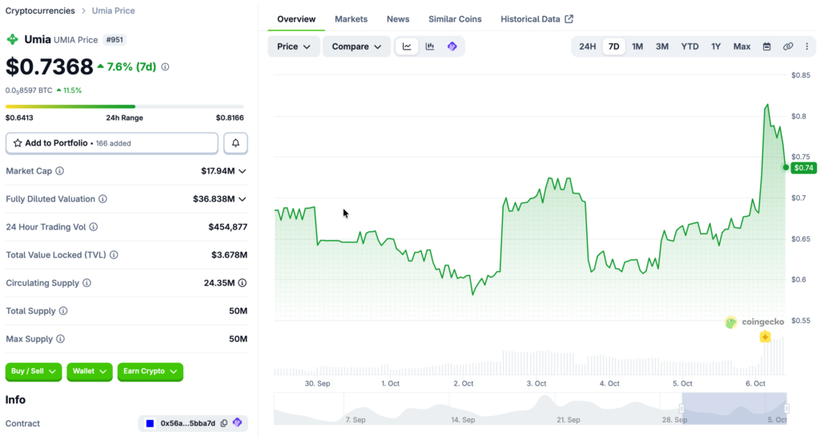
Task: Open the Buy / Sell dropdown
Action: pos(34,371)
